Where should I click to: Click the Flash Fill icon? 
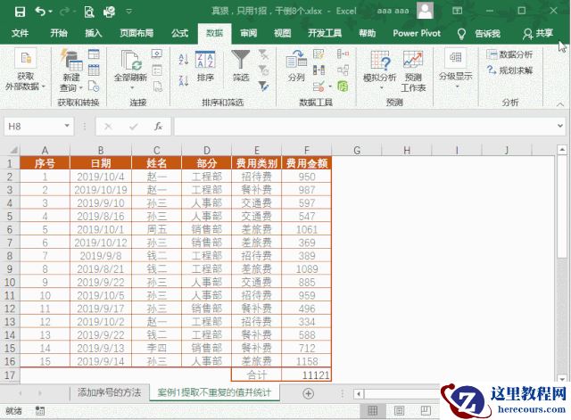click(x=319, y=54)
